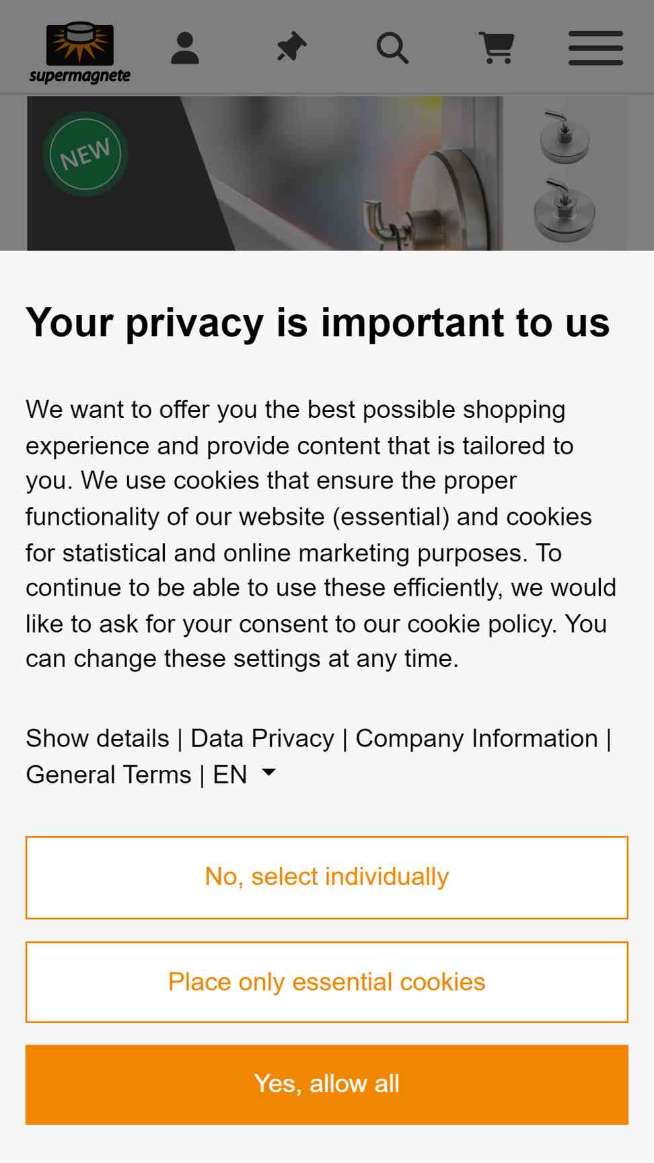Image resolution: width=654 pixels, height=1163 pixels.
Task: Choose 'Place only essential cookies'
Action: (x=327, y=982)
